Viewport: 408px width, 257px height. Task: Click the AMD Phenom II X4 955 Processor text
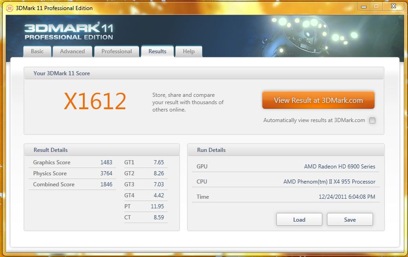pos(329,182)
